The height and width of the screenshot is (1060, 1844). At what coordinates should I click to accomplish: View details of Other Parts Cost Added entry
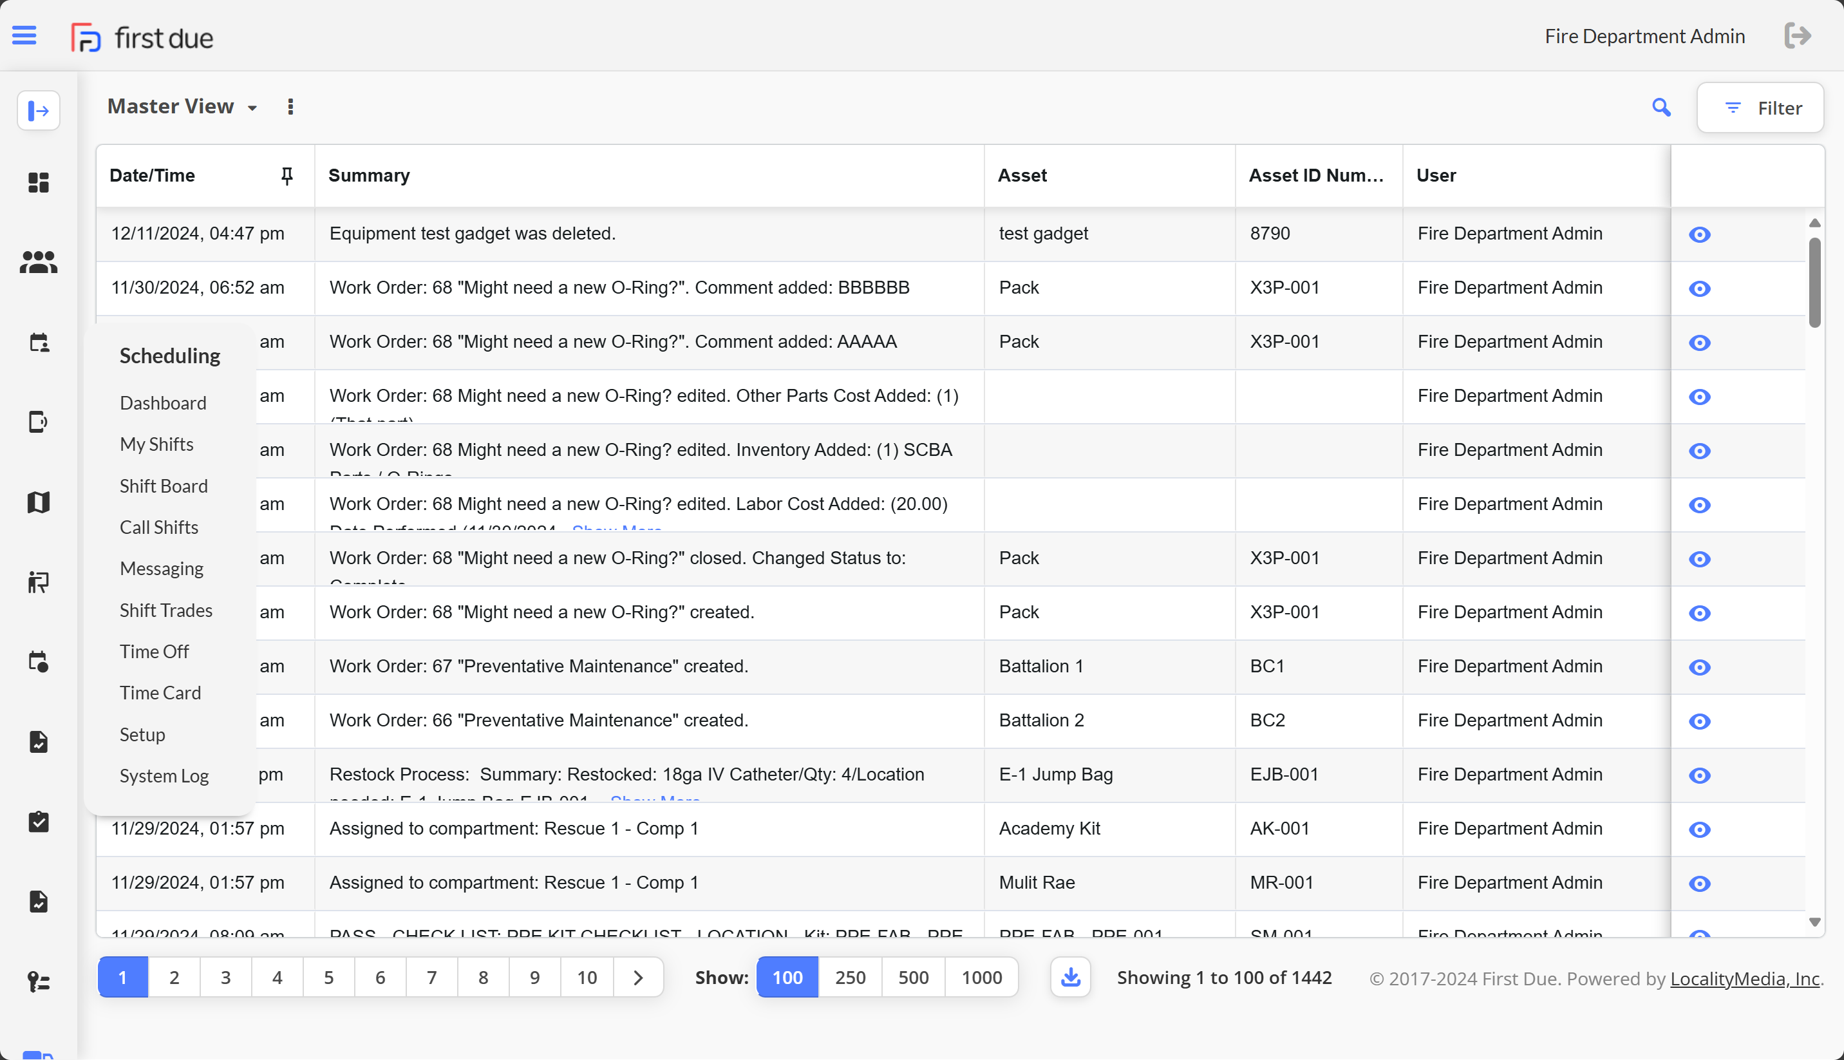[x=1699, y=397]
